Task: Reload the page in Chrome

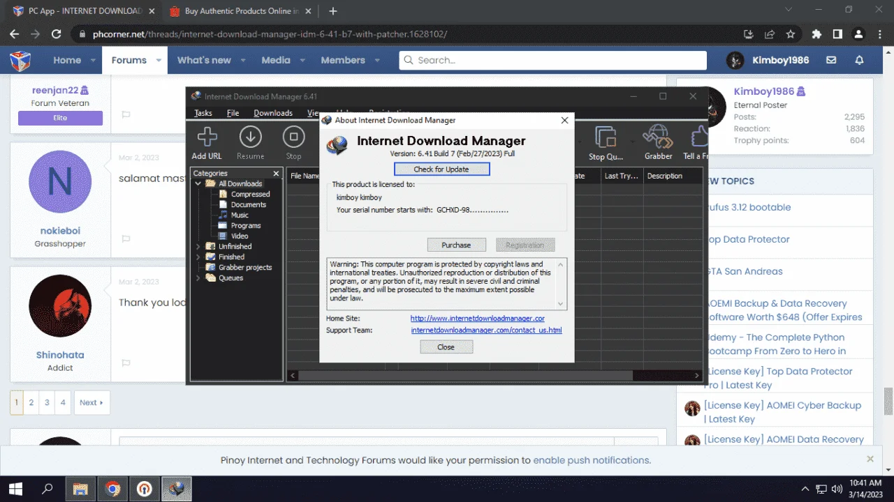Action: tap(57, 33)
